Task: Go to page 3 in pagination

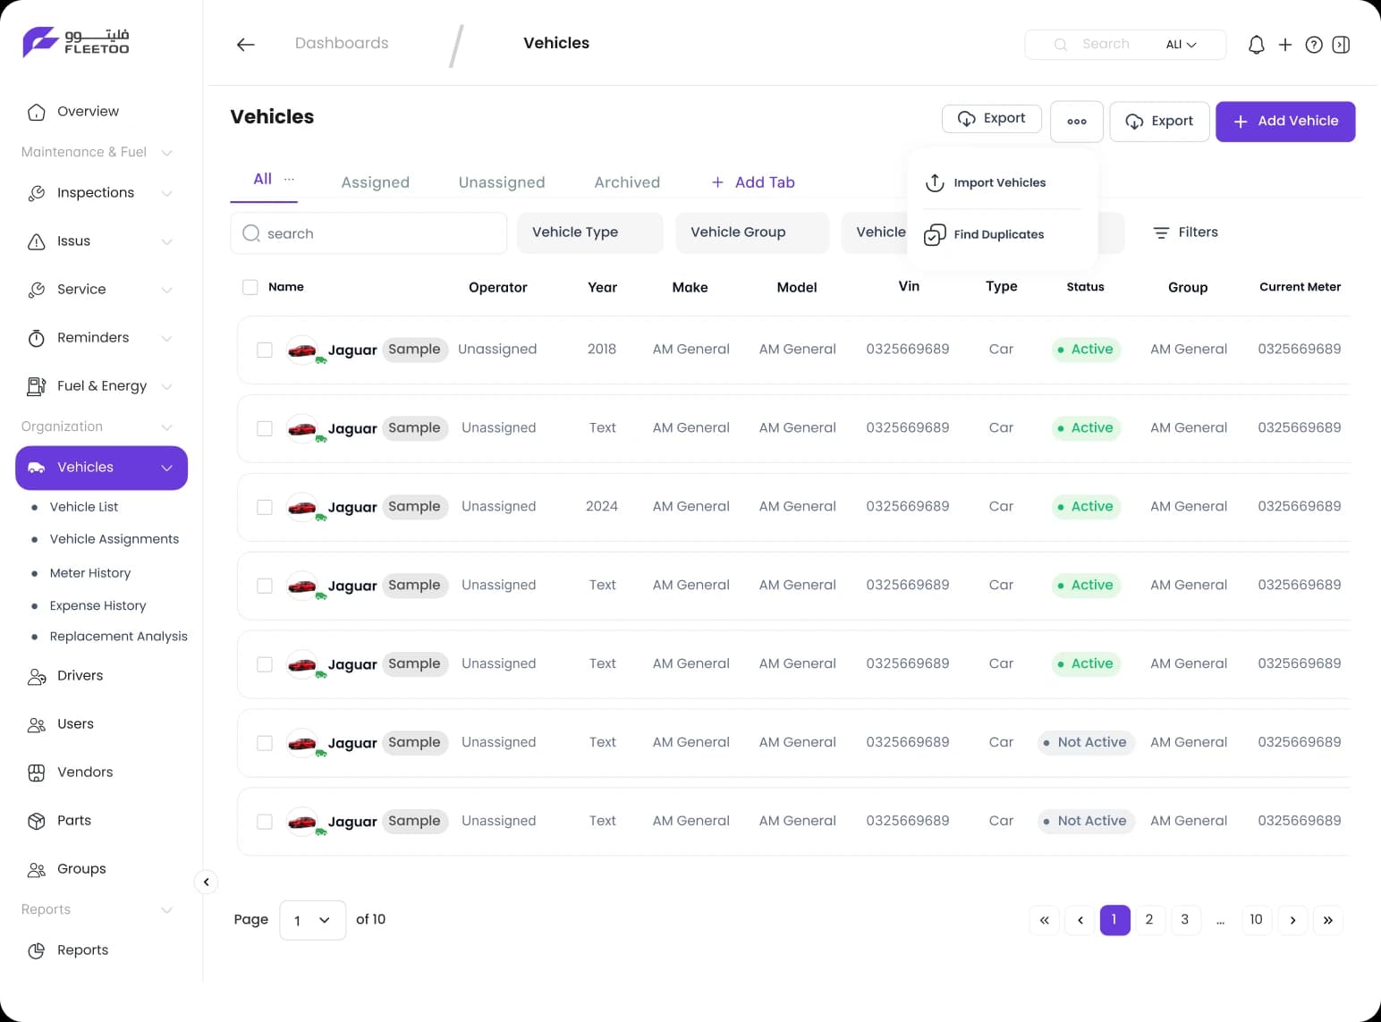Action: (x=1184, y=920)
